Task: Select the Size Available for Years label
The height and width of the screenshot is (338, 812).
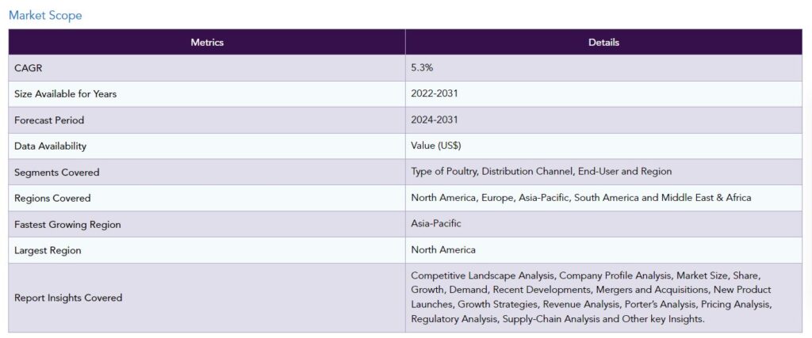Action: coord(65,94)
